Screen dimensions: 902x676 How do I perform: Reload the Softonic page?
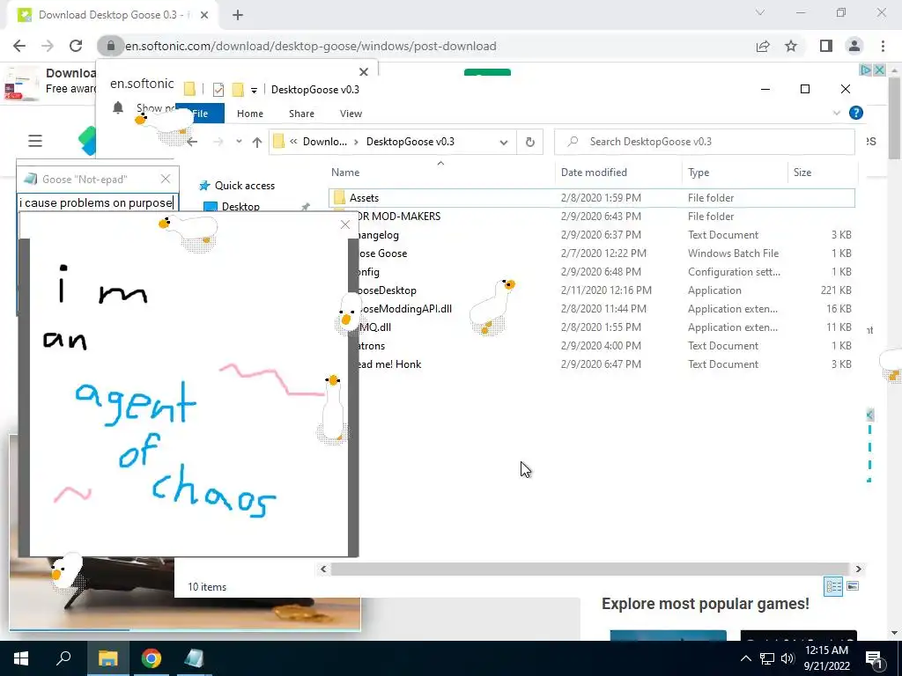point(76,46)
